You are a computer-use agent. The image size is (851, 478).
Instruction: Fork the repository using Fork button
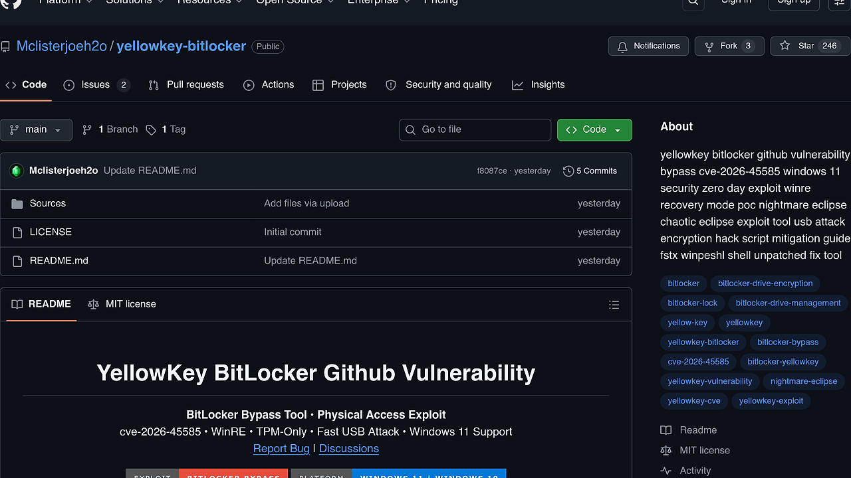(x=729, y=46)
